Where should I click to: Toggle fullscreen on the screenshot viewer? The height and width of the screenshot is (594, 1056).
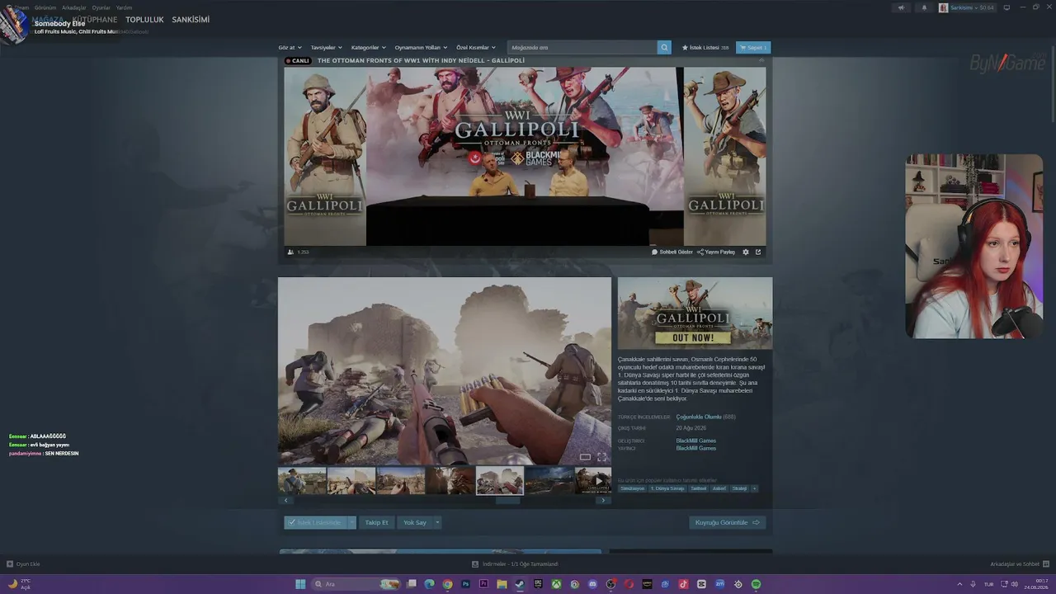coord(601,456)
